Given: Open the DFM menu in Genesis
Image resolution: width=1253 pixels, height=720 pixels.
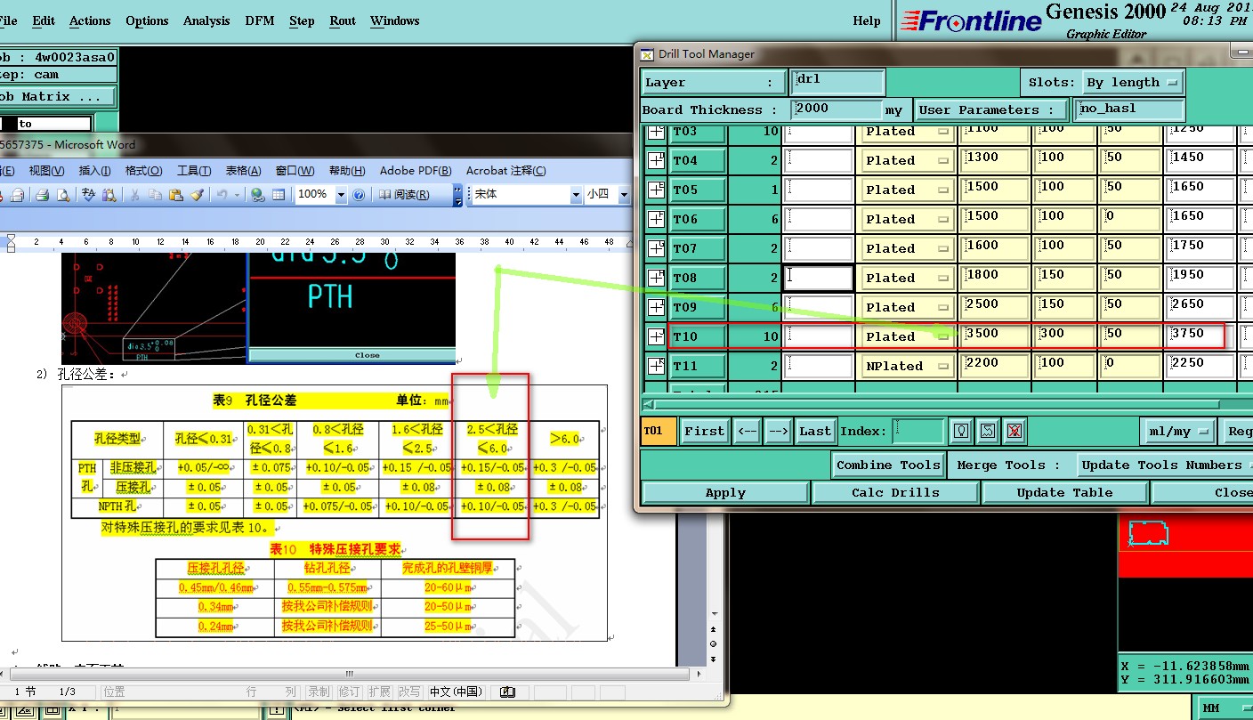Looking at the screenshot, I should [260, 20].
